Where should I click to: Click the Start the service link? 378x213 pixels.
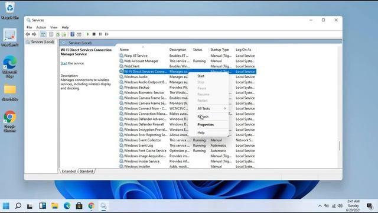(64, 63)
